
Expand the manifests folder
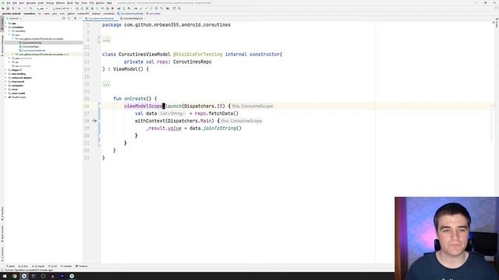click(9, 31)
